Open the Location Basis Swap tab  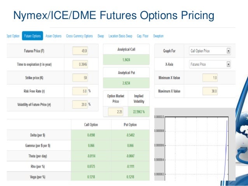(x=121, y=36)
